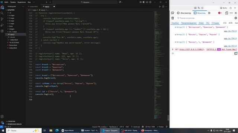Open the Explorer view in the activity bar
This screenshot has width=238, height=133.
click(2, 7)
